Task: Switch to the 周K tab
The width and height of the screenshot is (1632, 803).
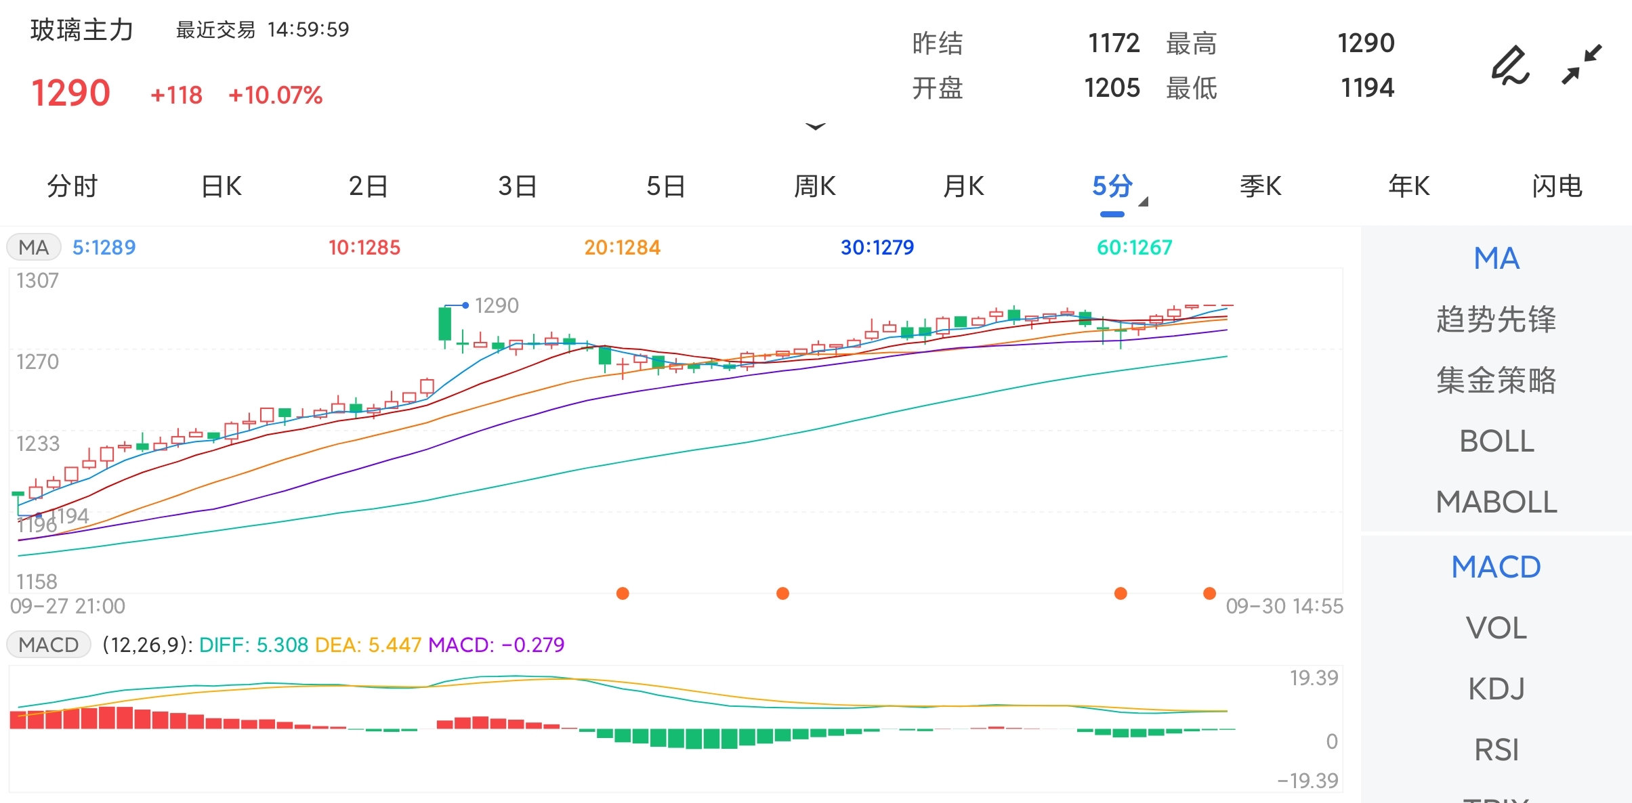Action: [x=815, y=186]
